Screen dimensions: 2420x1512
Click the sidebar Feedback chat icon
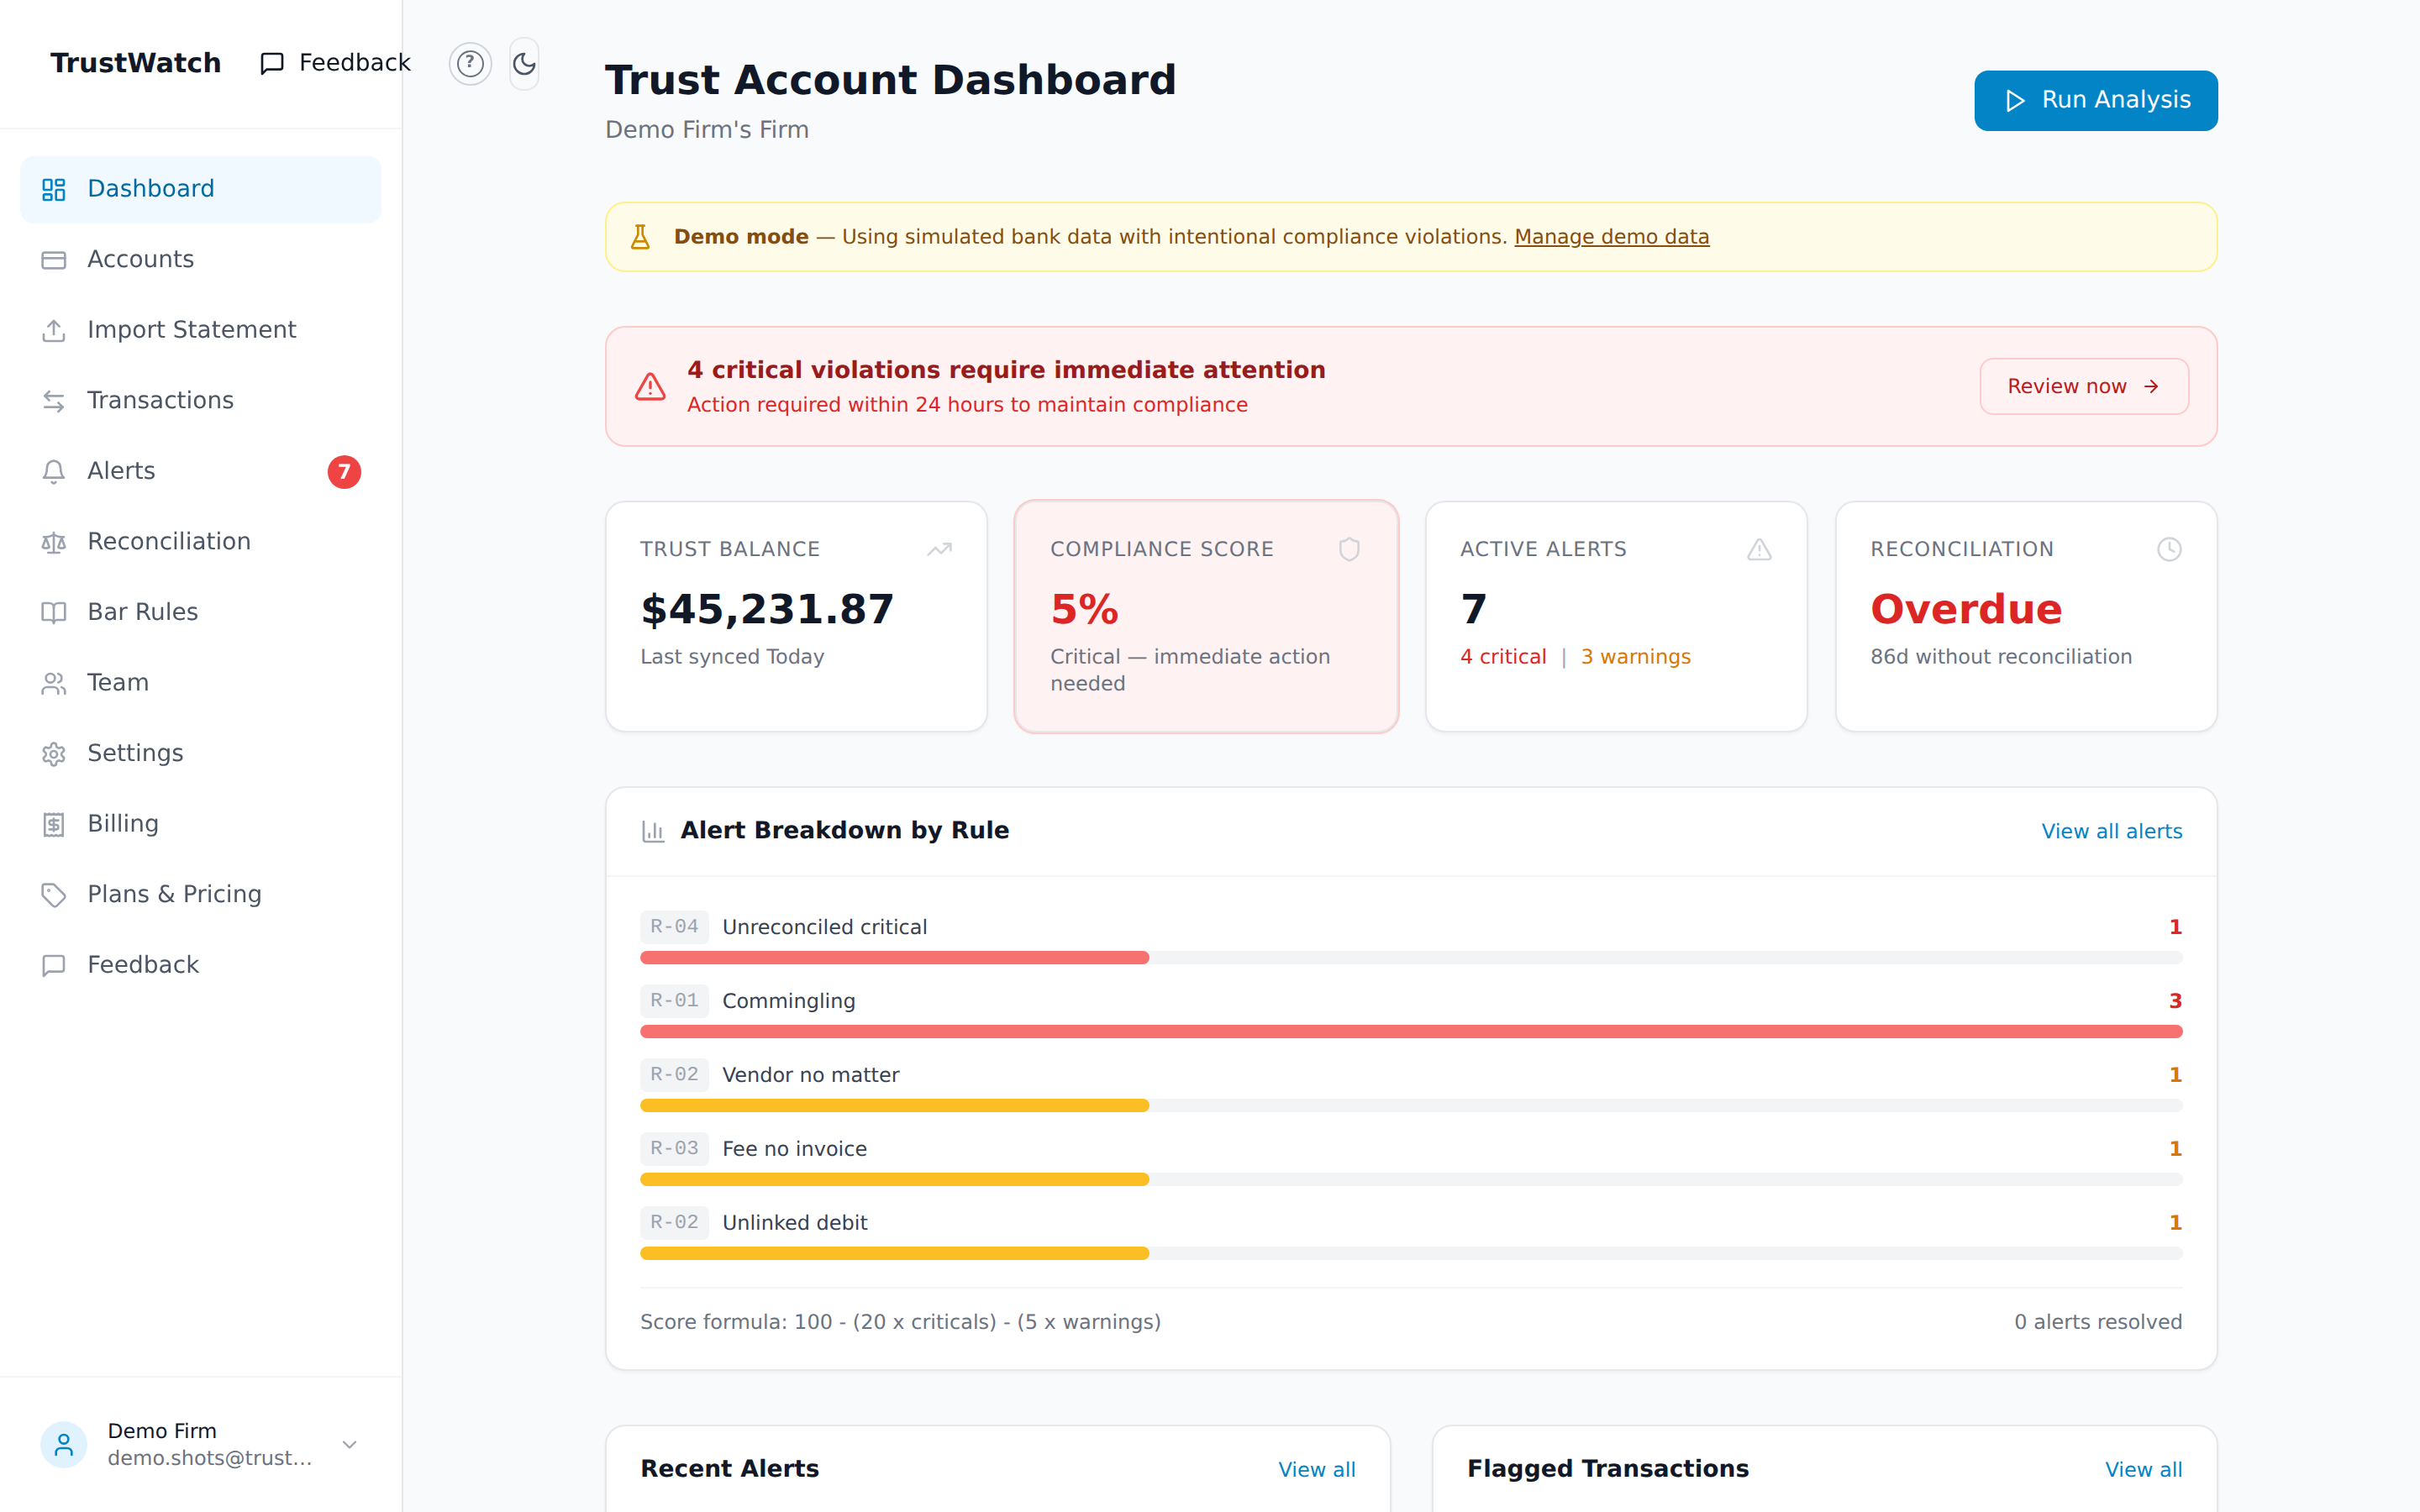point(54,965)
